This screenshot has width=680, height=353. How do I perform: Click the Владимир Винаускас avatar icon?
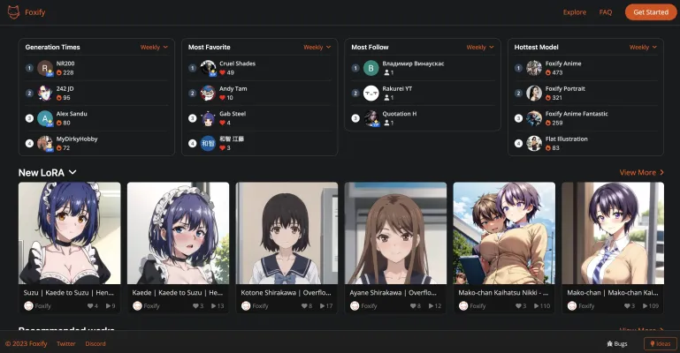[x=371, y=68]
